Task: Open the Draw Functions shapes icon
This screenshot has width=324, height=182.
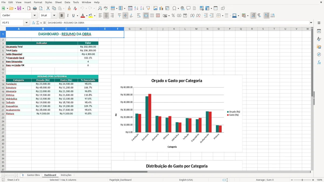Action: (x=223, y=8)
